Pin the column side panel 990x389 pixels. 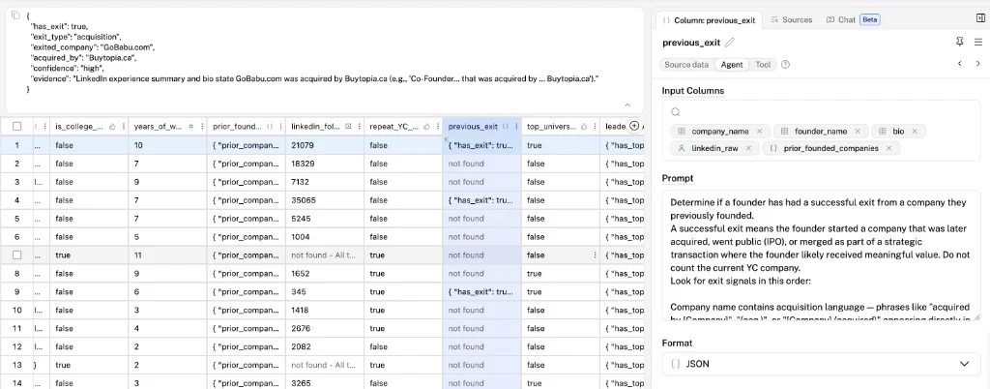[x=960, y=42]
